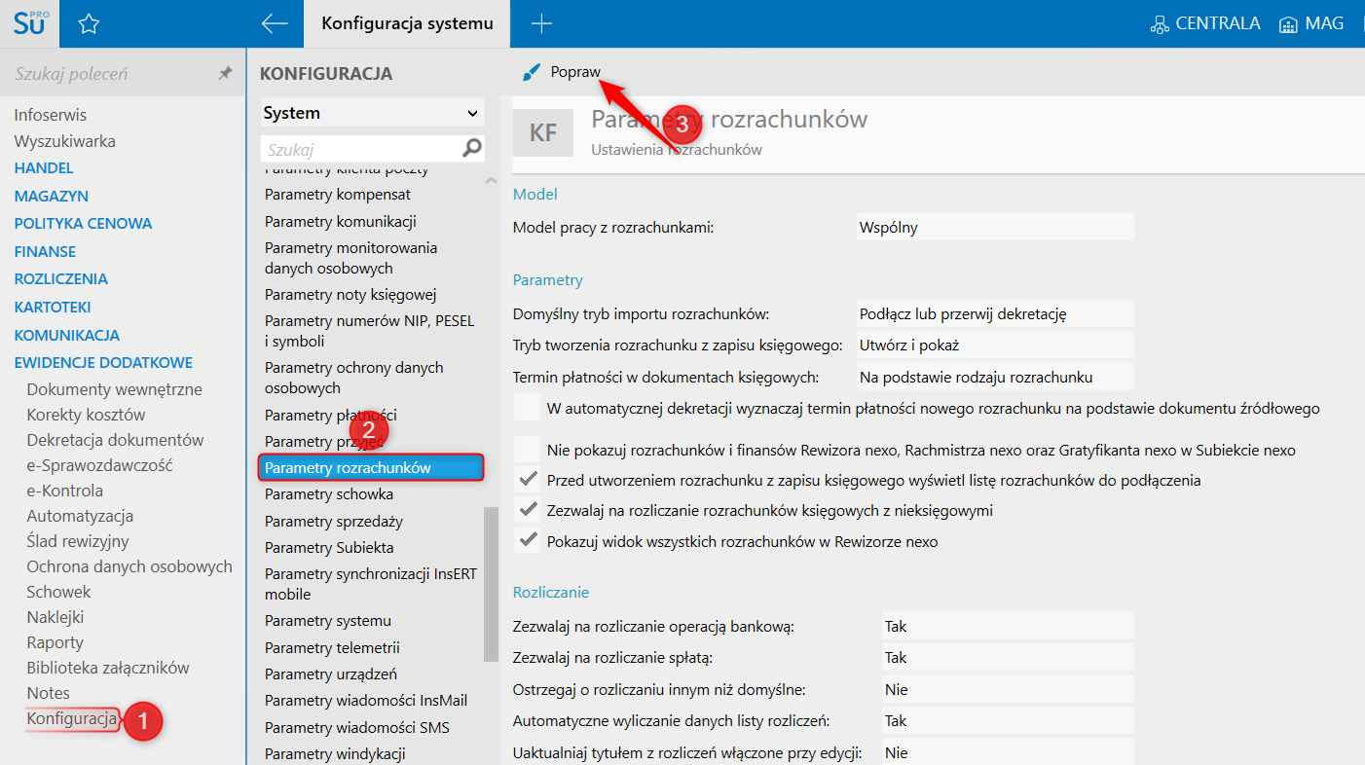Select Parametry Subiekta in configuration list
Image resolution: width=1365 pixels, height=765 pixels.
329,547
